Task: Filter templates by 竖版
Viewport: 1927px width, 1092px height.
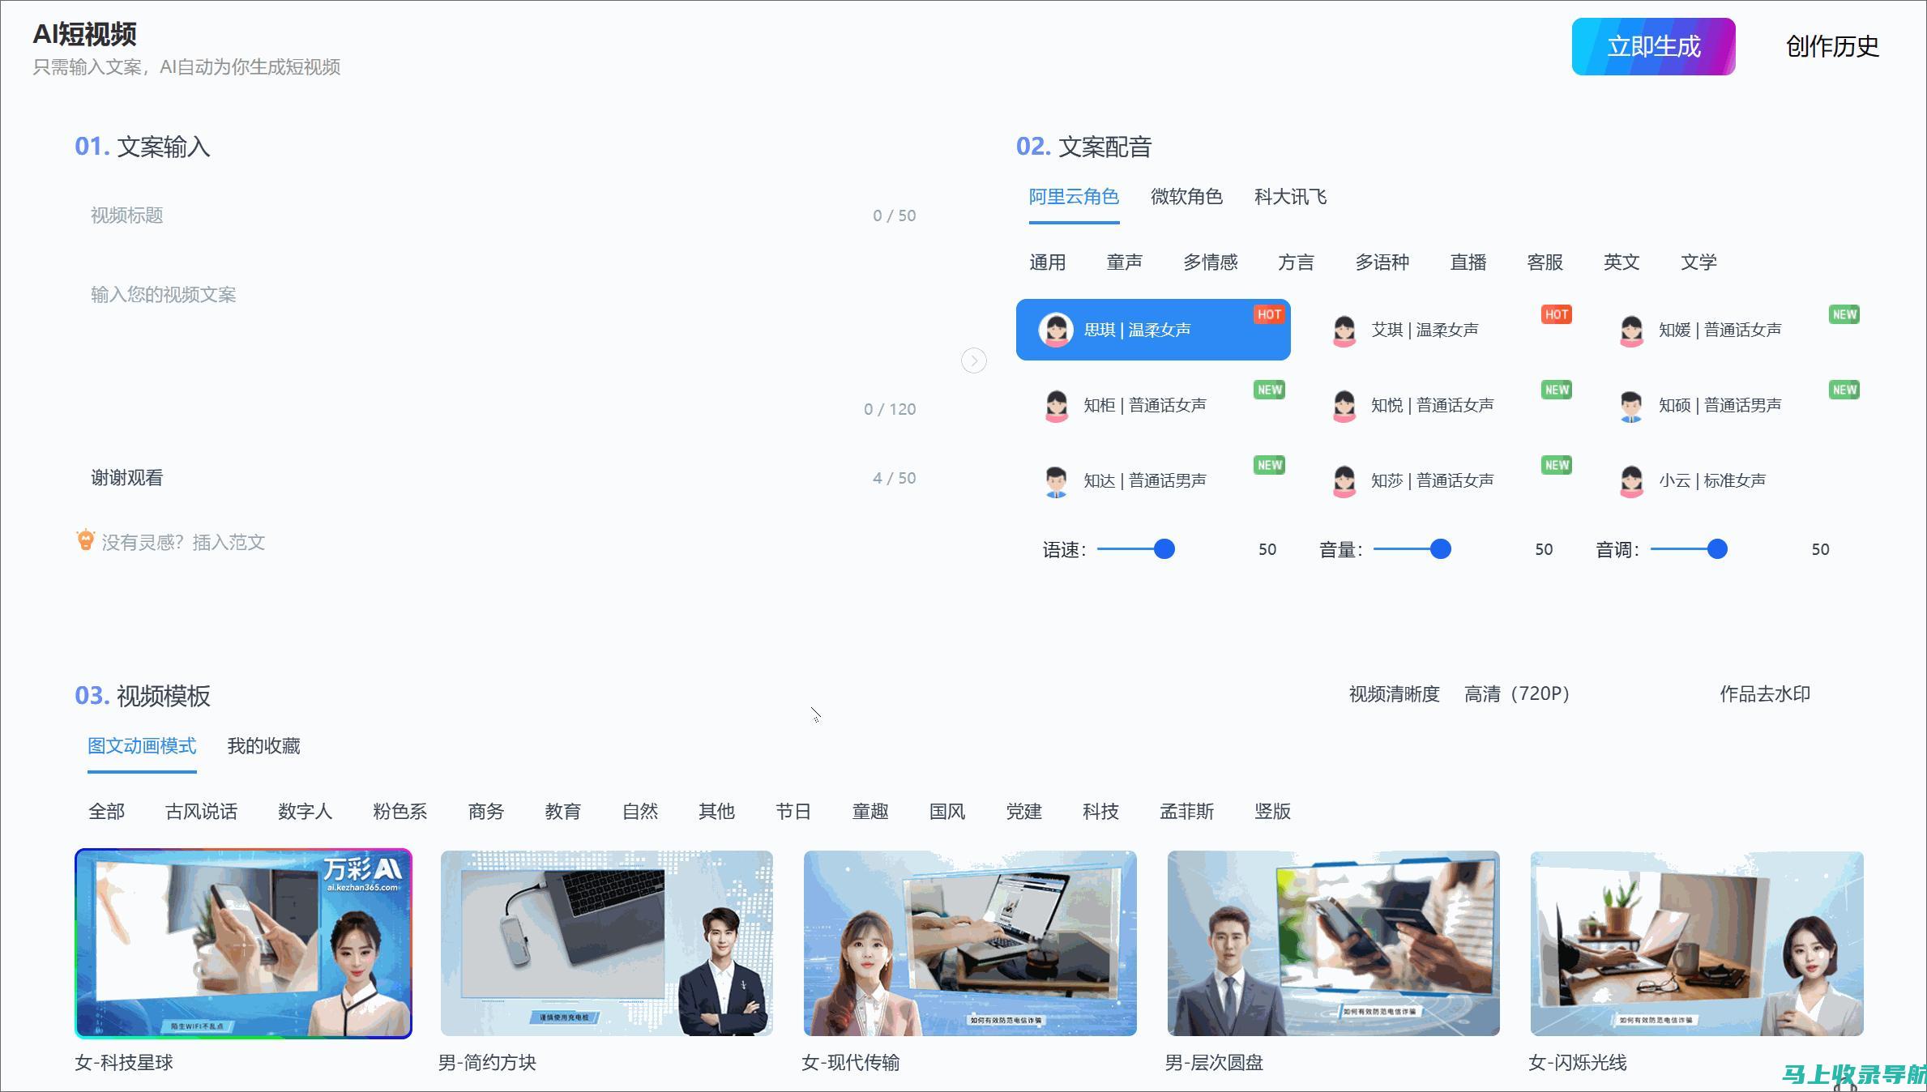Action: tap(1272, 812)
